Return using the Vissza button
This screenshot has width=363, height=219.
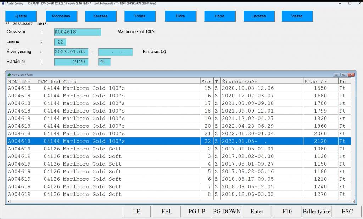(297, 16)
